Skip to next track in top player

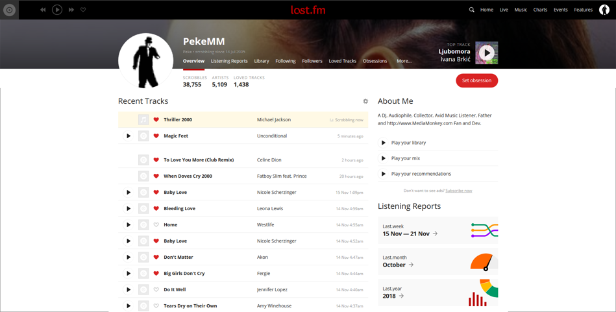click(71, 10)
